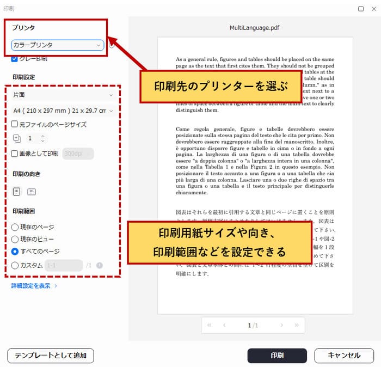Click the page indicator 1/1
Viewport: 381px width, 367px height.
(253, 325)
